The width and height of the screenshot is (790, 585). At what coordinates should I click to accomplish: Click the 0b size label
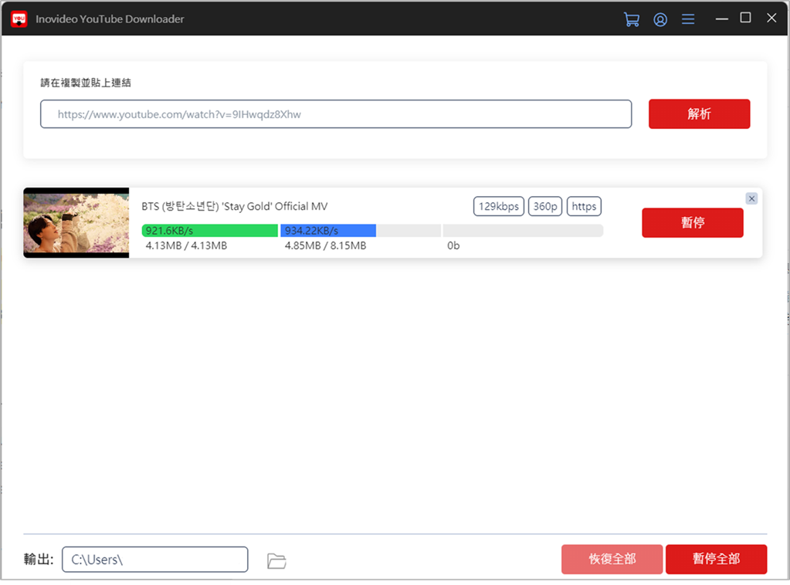coord(453,245)
